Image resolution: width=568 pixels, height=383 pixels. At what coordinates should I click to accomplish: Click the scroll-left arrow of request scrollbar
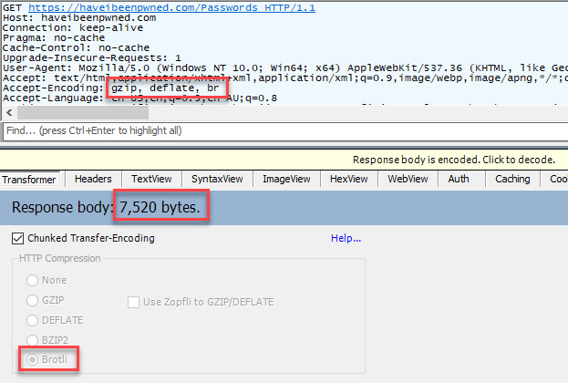click(9, 113)
